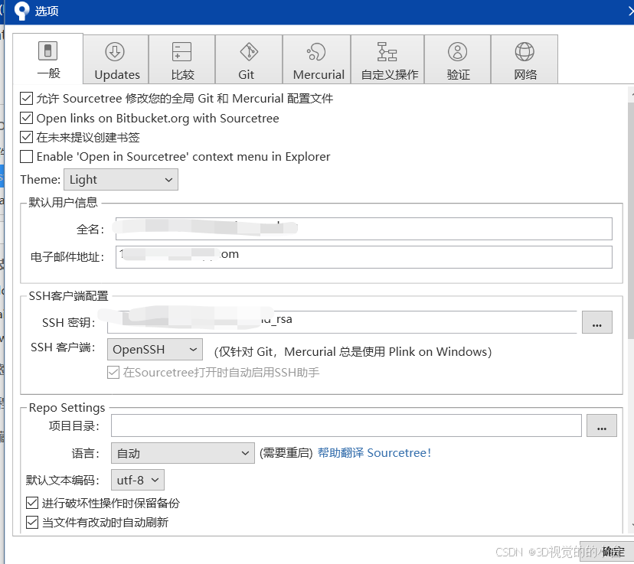This screenshot has width=634, height=564.
Task: Click the (需要重启) note text
Action: 286,453
